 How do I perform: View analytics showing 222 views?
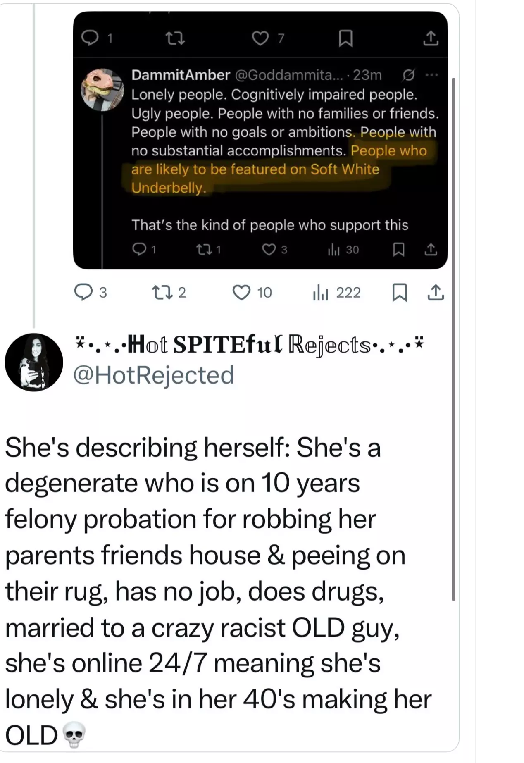(x=320, y=292)
